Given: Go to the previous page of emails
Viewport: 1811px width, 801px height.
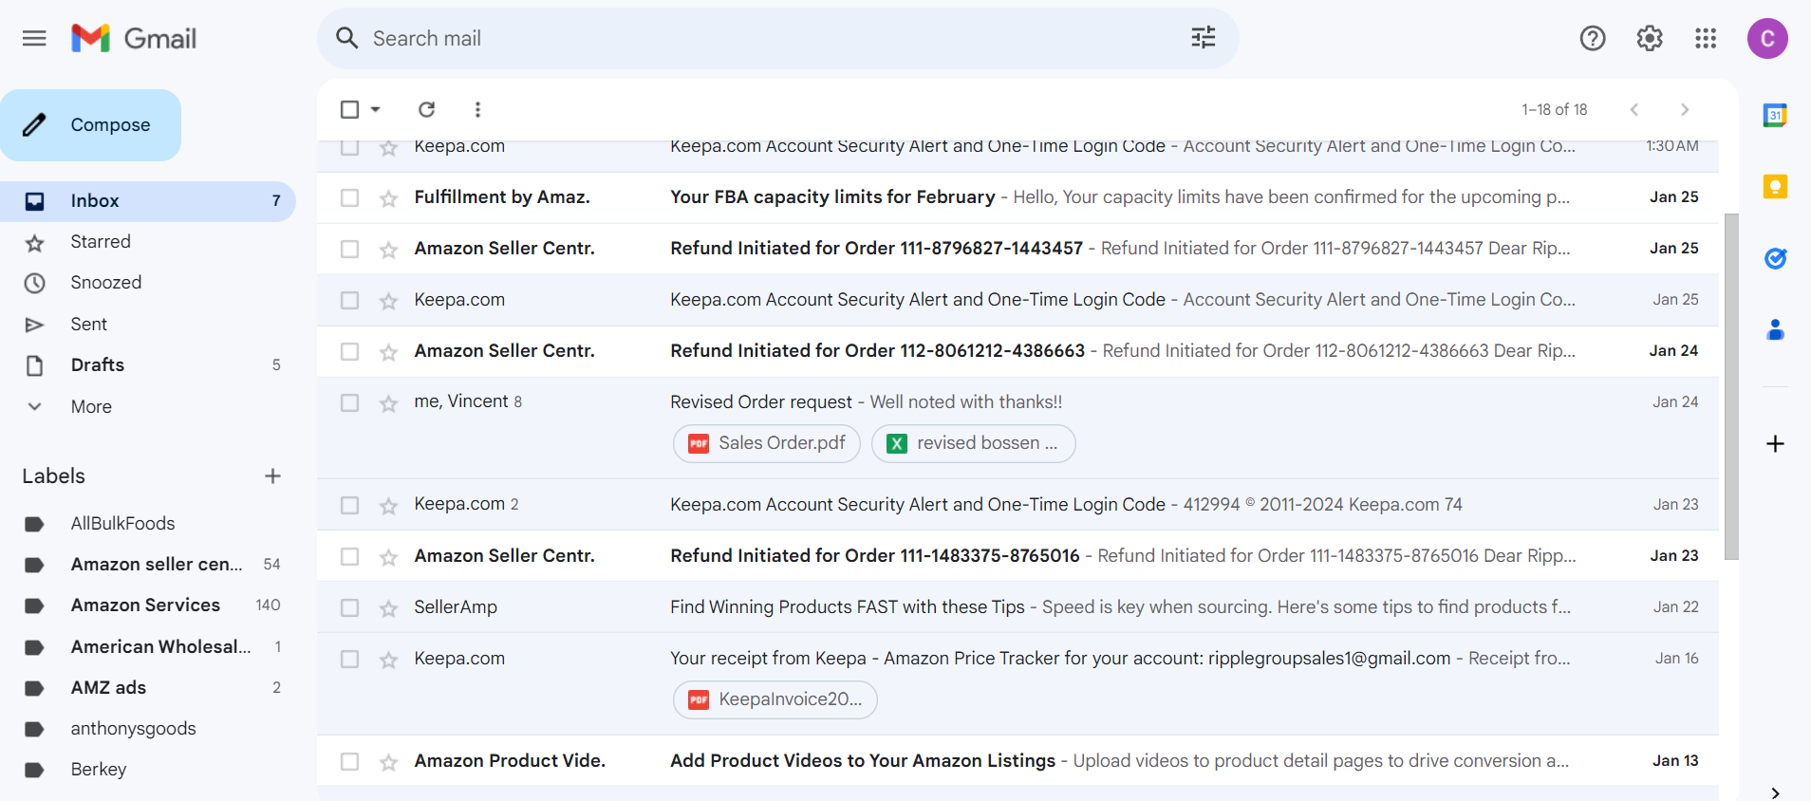Looking at the screenshot, I should (x=1634, y=109).
